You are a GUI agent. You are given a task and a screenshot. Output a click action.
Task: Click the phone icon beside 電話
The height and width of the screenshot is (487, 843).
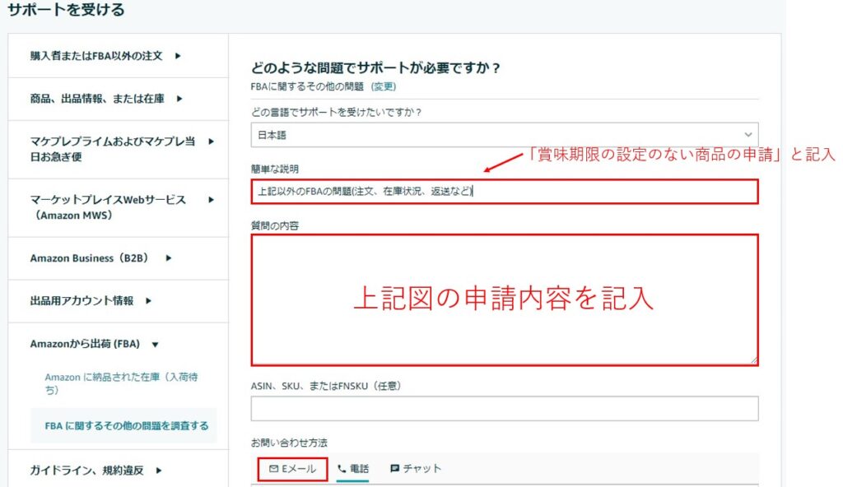pyautogui.click(x=342, y=469)
